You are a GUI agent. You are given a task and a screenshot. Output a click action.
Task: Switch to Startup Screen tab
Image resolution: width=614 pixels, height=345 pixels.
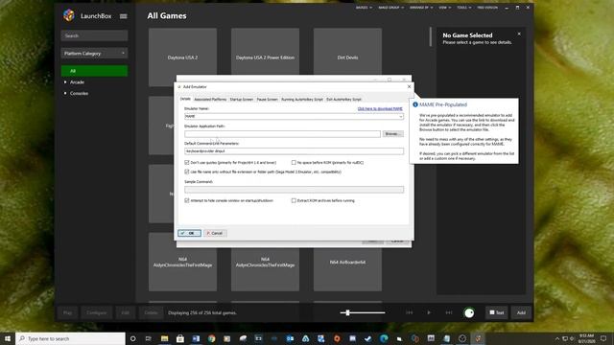tap(241, 100)
